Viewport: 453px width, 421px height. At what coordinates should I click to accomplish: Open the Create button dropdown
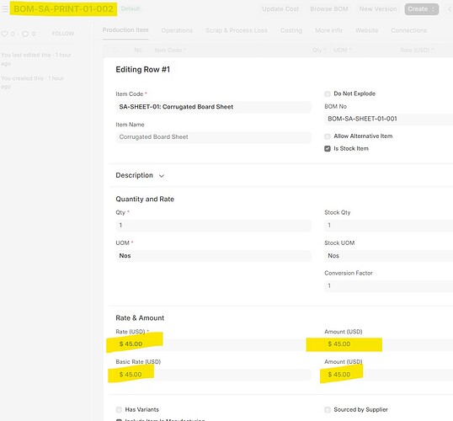click(422, 9)
